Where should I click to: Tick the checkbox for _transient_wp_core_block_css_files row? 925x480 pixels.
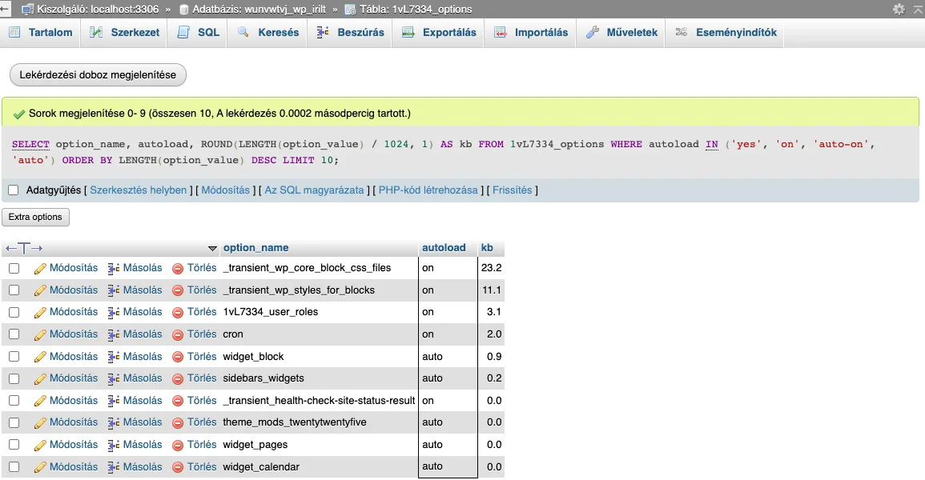14,269
